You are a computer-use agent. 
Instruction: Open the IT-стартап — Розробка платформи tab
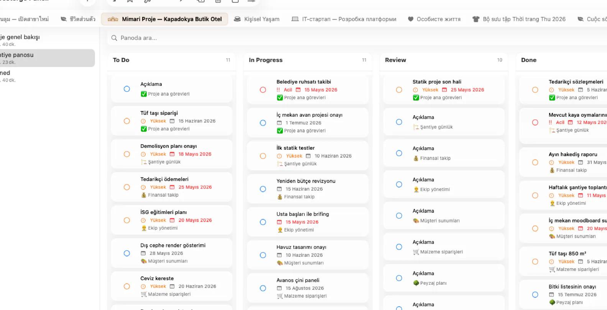[x=344, y=19]
